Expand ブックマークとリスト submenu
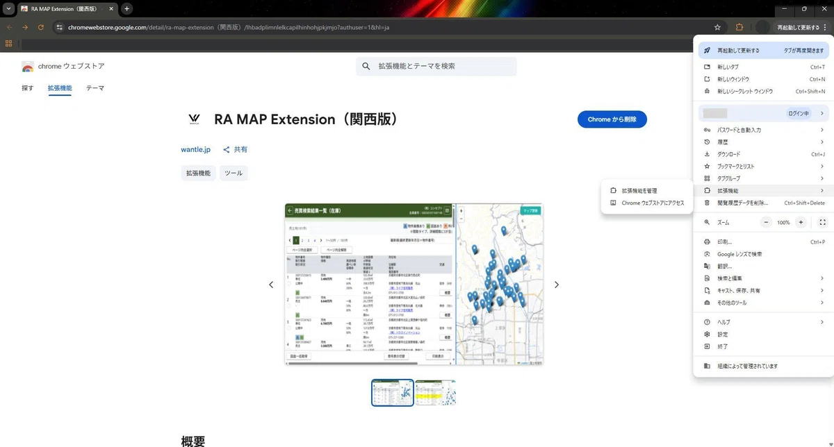Screen dimensions: 834x447 pyautogui.click(x=764, y=167)
